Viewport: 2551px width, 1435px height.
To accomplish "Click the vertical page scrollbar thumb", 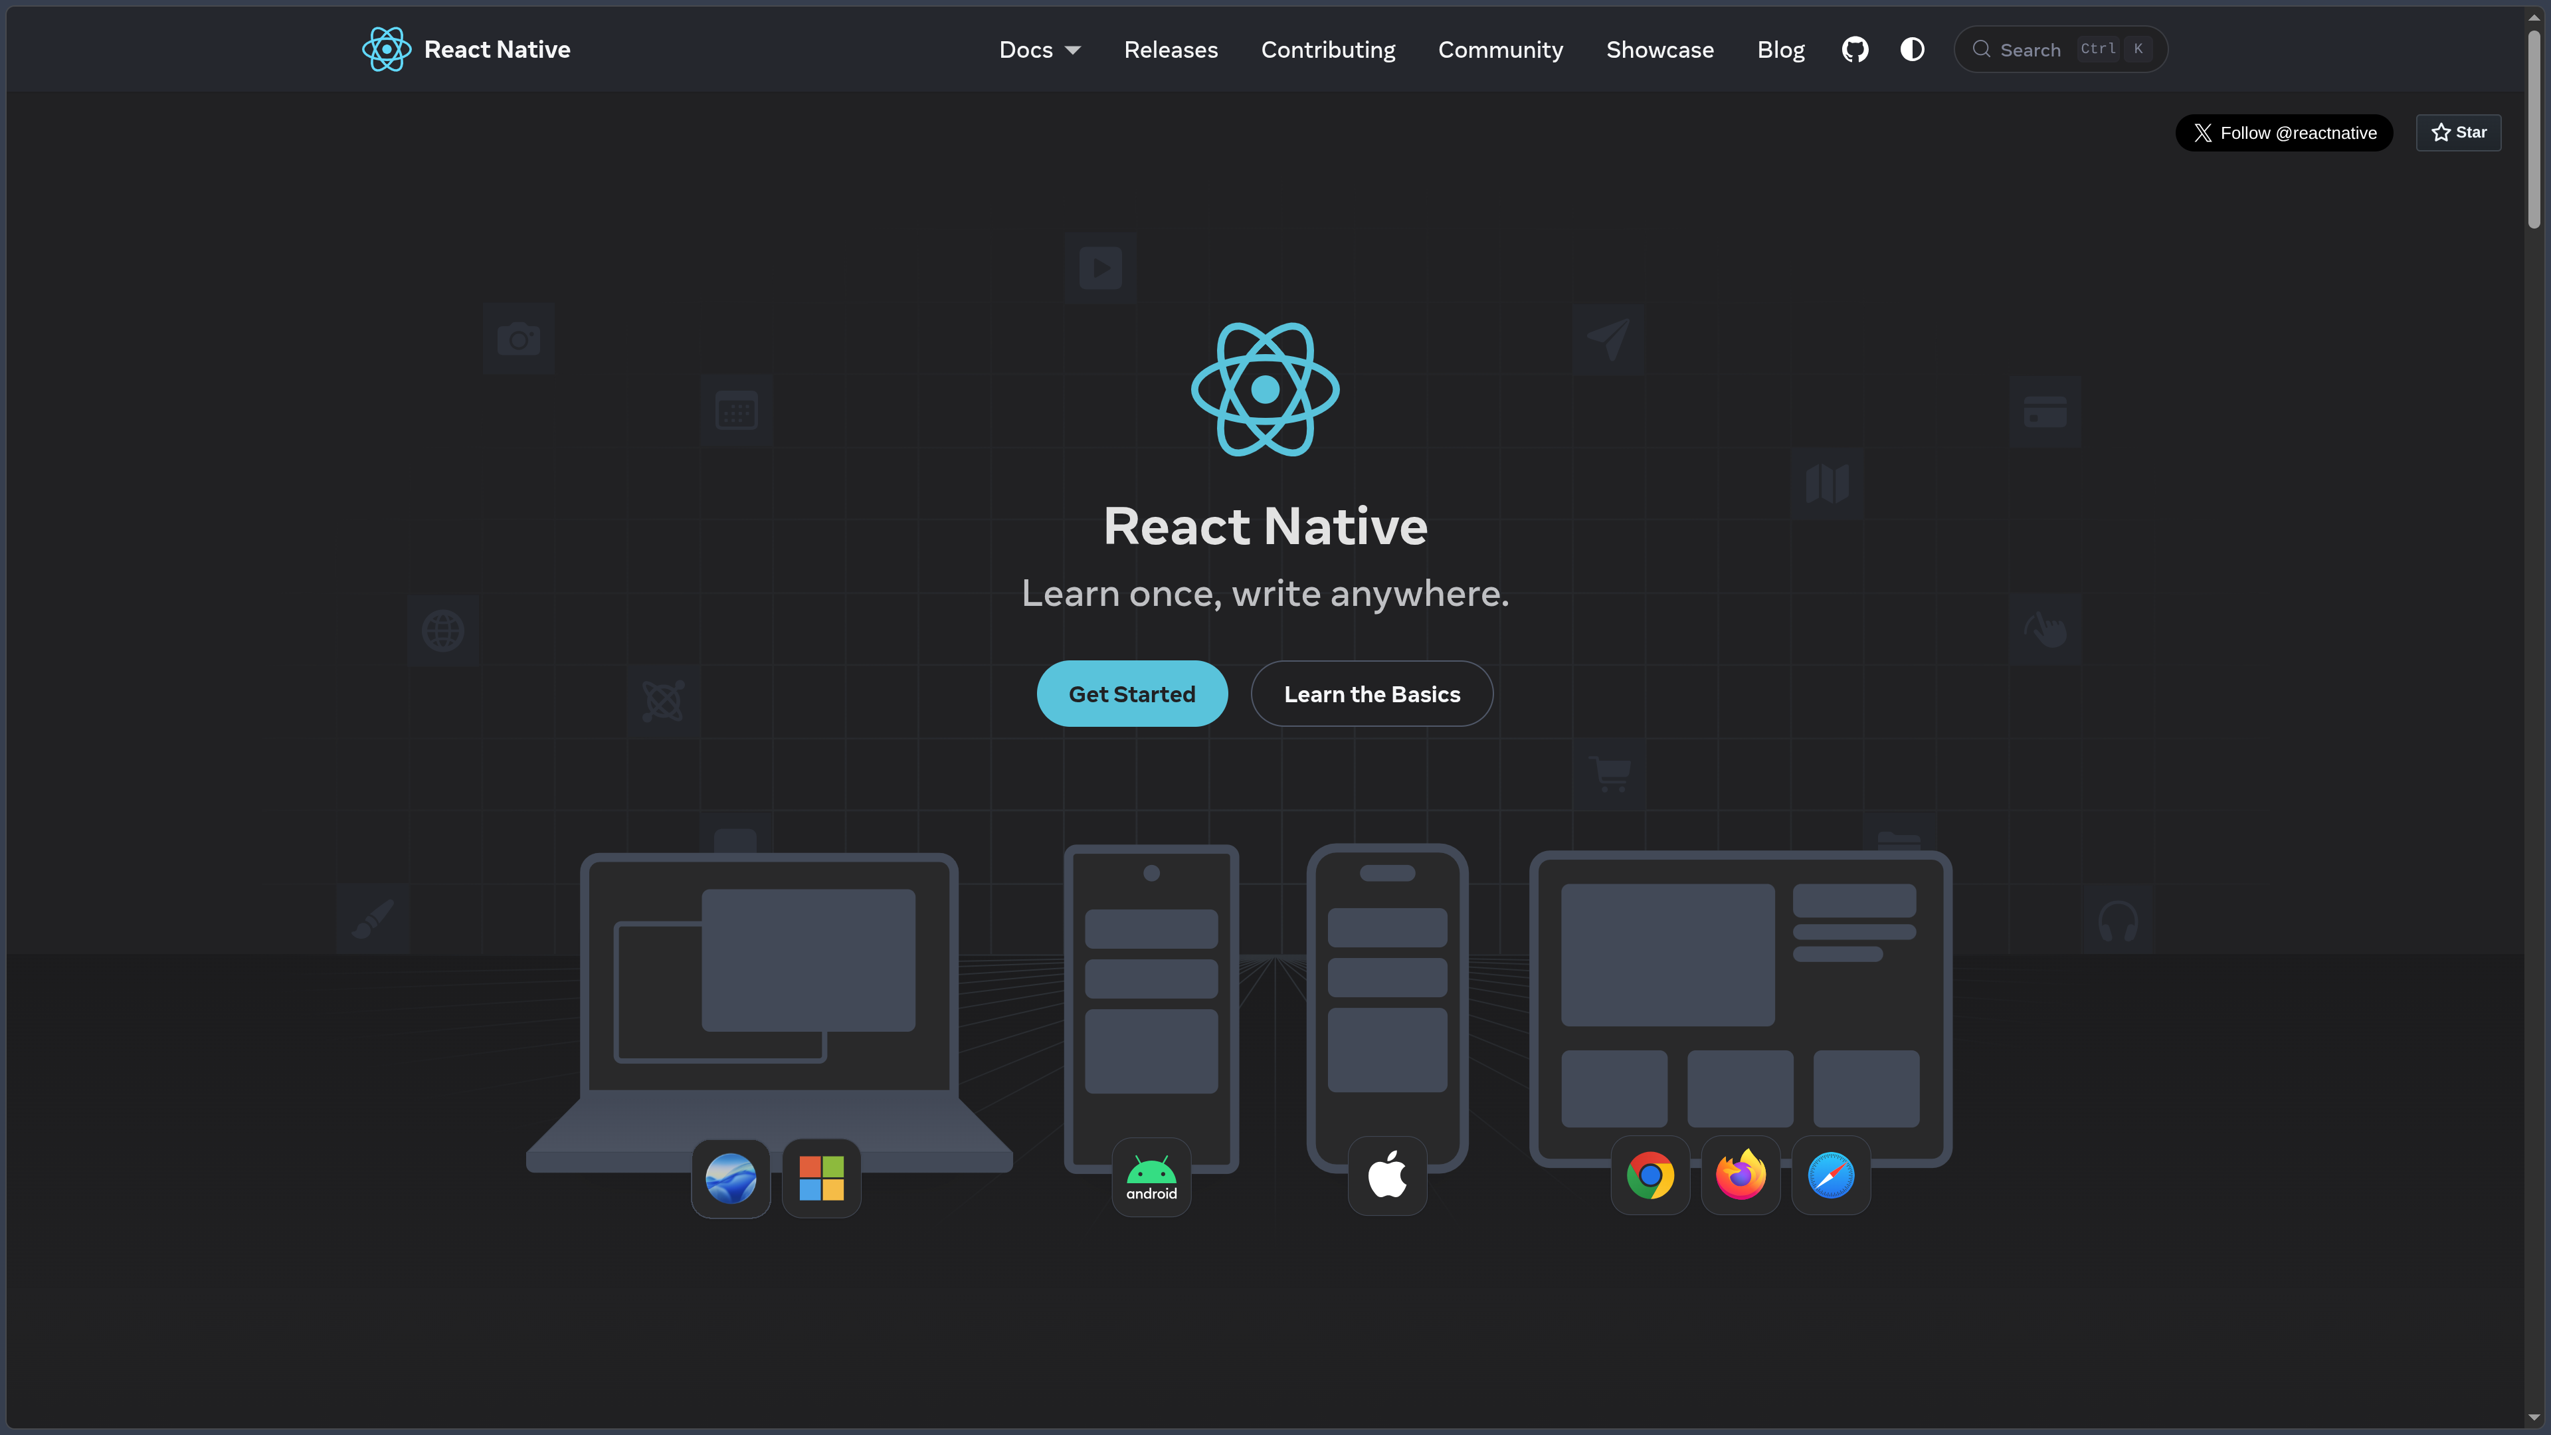I will (2534, 129).
